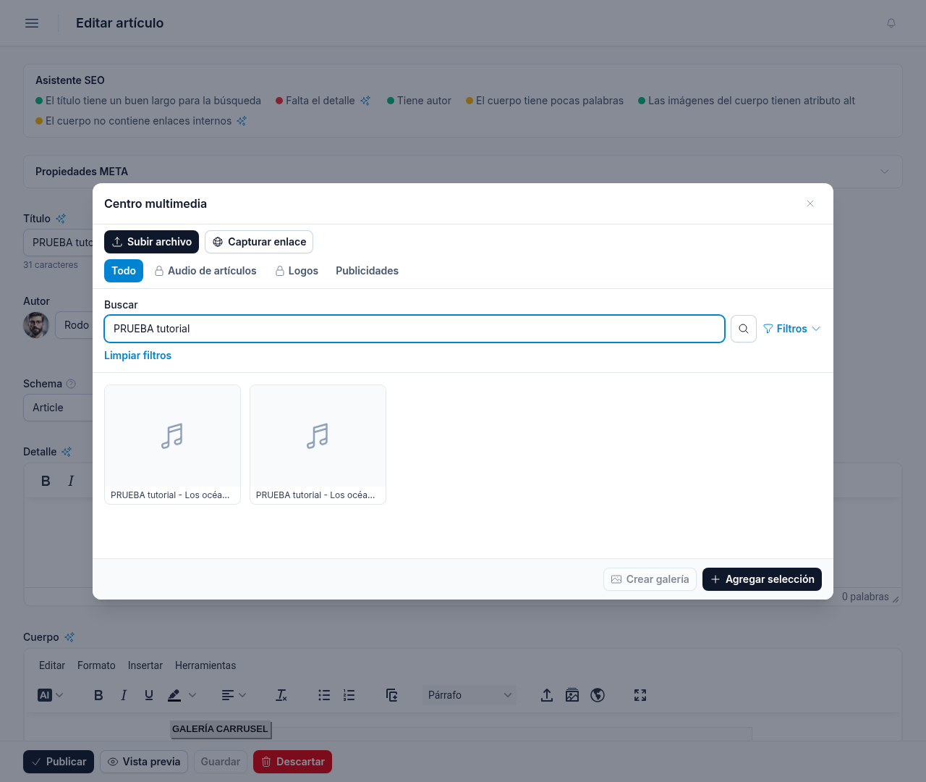Click the Limpiar filtros link
The width and height of the screenshot is (926, 782).
pyautogui.click(x=137, y=356)
